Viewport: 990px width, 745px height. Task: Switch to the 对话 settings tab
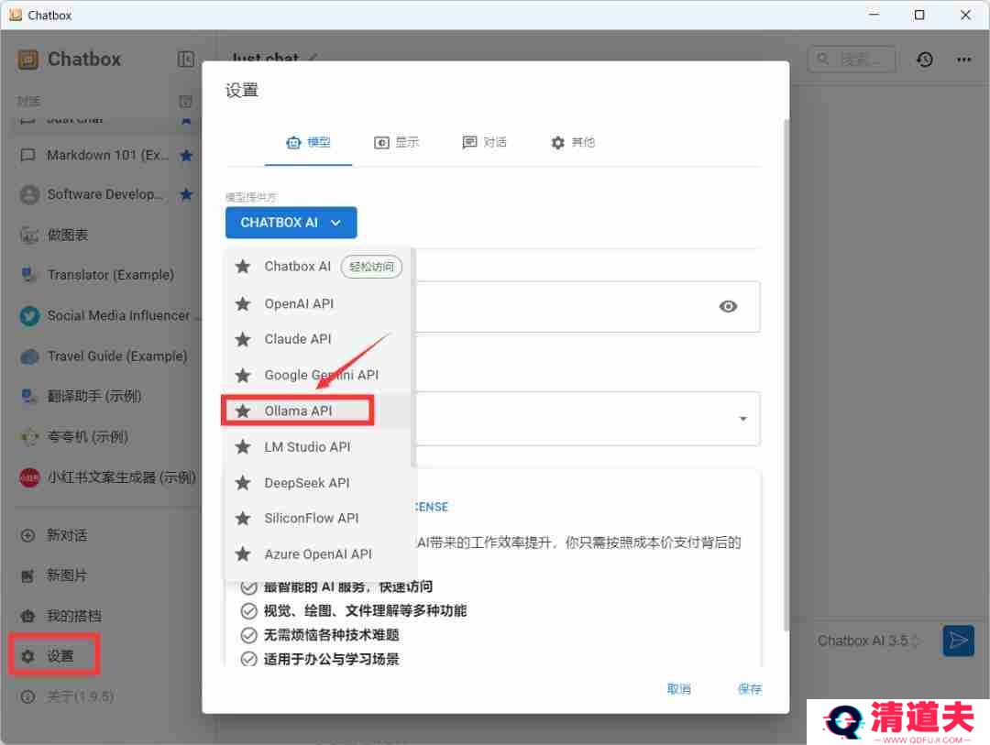484,143
